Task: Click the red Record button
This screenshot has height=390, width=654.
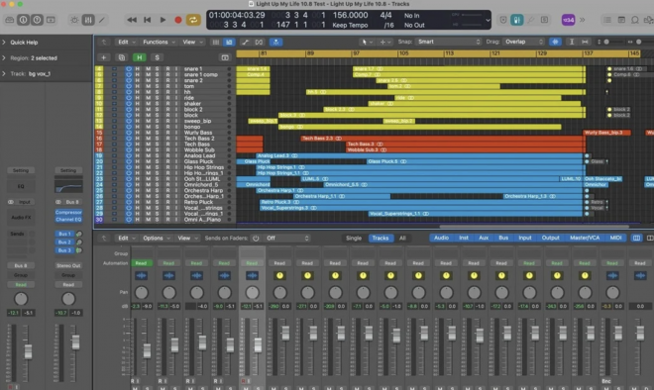Action: pos(178,20)
